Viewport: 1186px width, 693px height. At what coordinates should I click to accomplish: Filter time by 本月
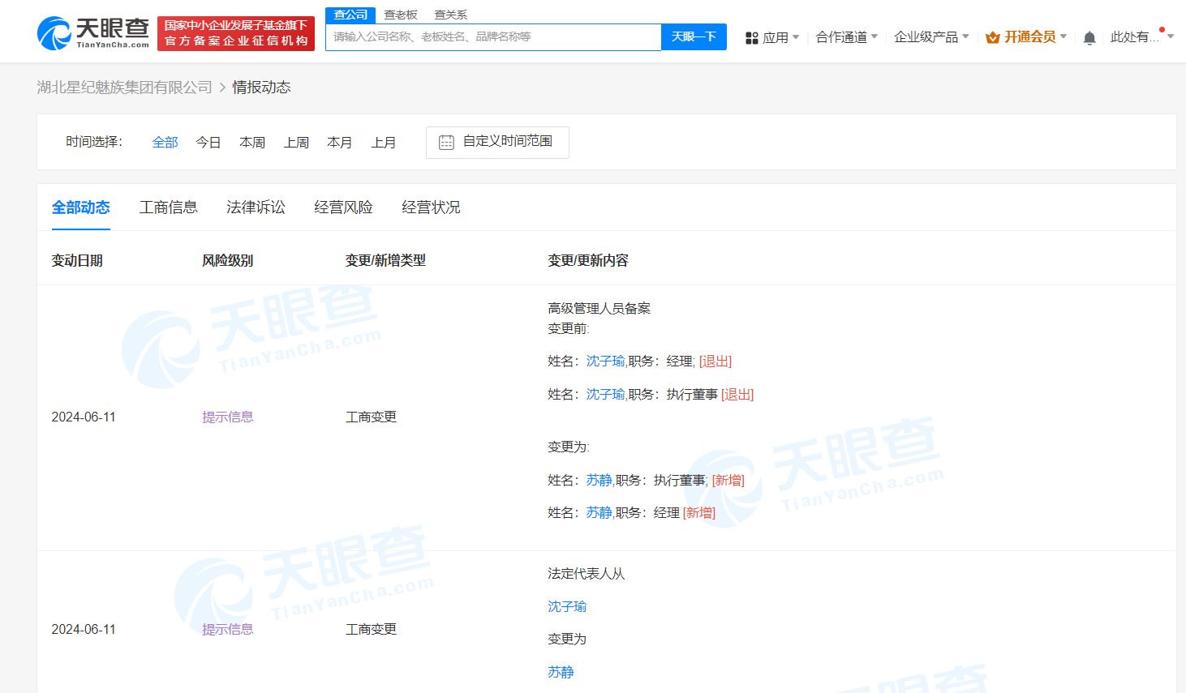click(x=340, y=142)
